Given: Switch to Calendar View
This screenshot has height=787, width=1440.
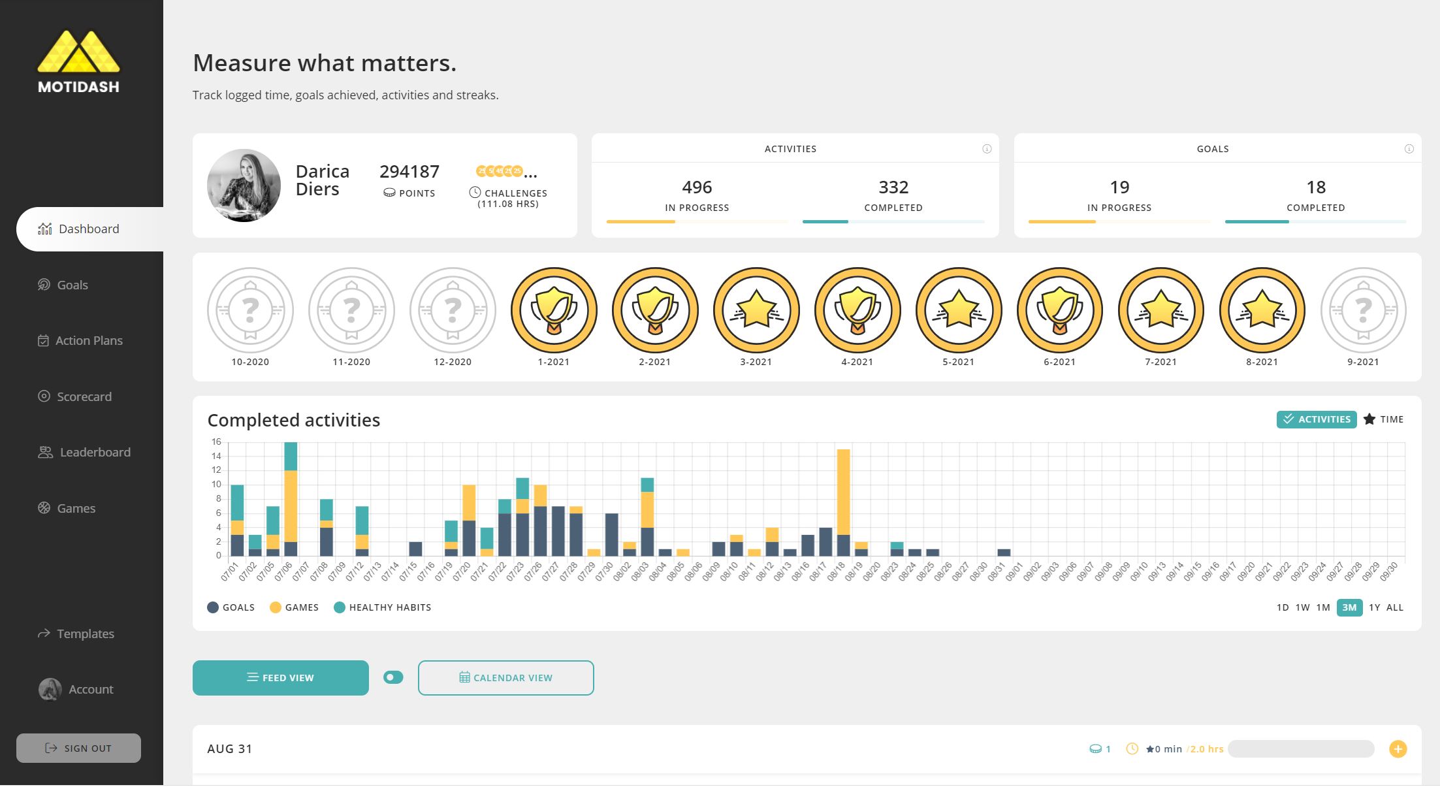Looking at the screenshot, I should point(505,678).
